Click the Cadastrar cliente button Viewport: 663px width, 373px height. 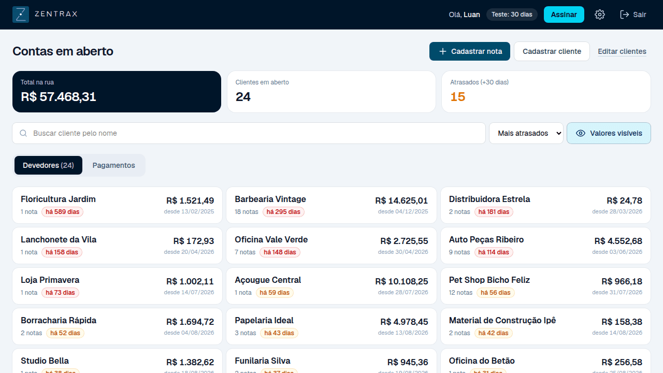(552, 51)
